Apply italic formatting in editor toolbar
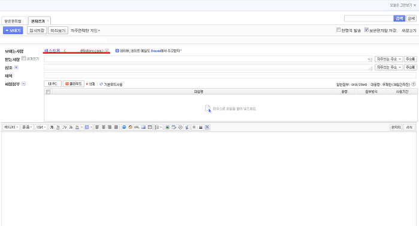This screenshot has height=226, width=419. click(65, 128)
